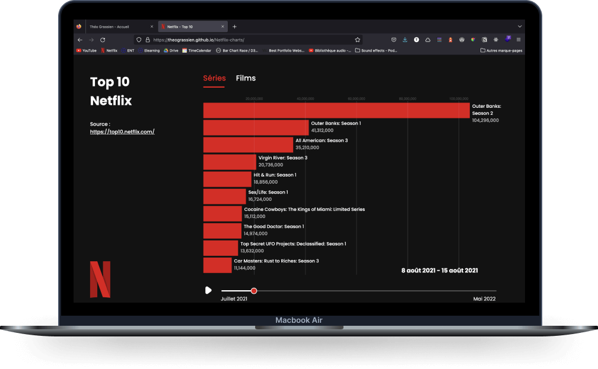Open the ENT bookmark

[128, 50]
